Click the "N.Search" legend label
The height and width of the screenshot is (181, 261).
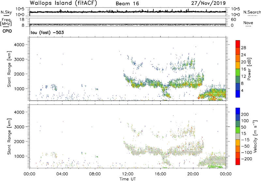click(252, 12)
